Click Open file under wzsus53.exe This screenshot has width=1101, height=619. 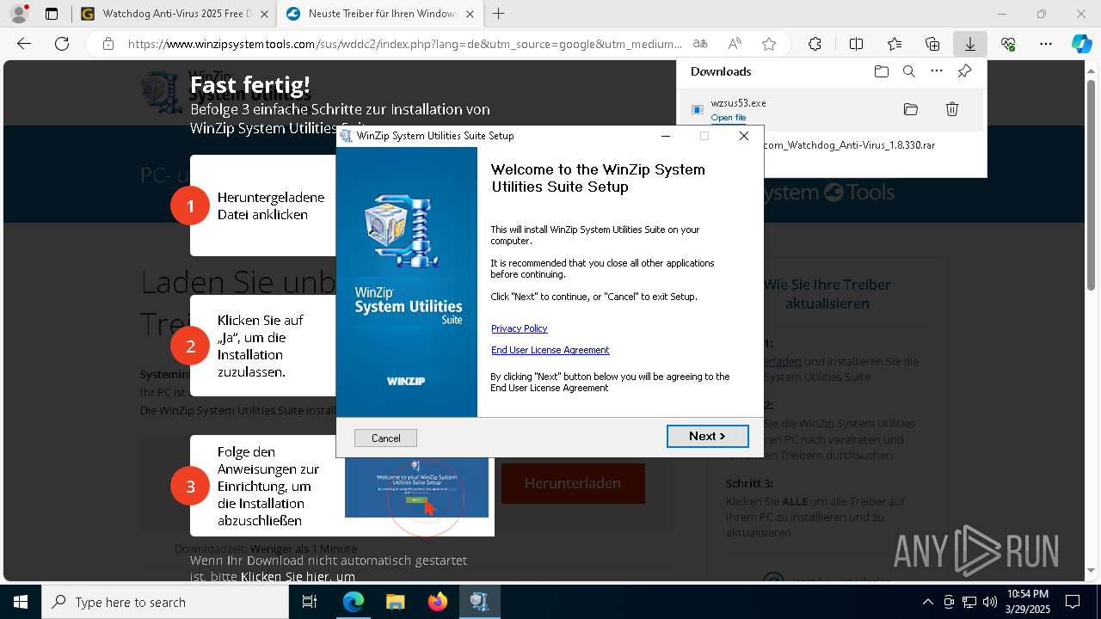point(729,118)
